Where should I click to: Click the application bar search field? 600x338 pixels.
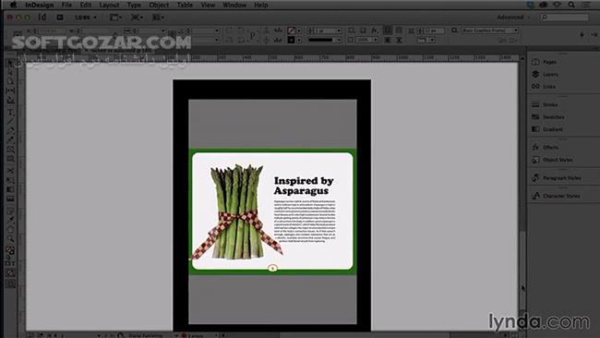(x=565, y=18)
